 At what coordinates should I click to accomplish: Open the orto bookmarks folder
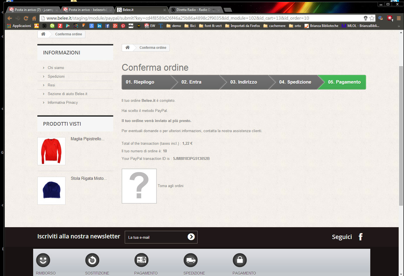295,26
